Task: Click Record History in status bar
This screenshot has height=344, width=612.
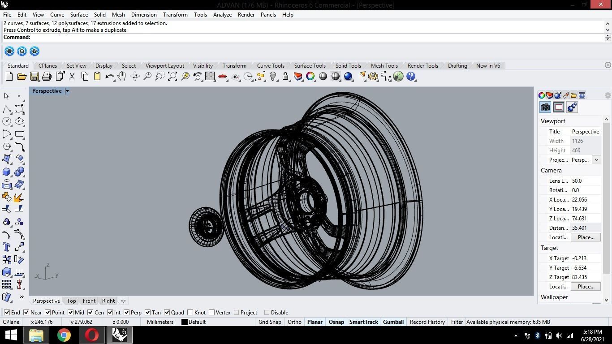Action: tap(427, 322)
